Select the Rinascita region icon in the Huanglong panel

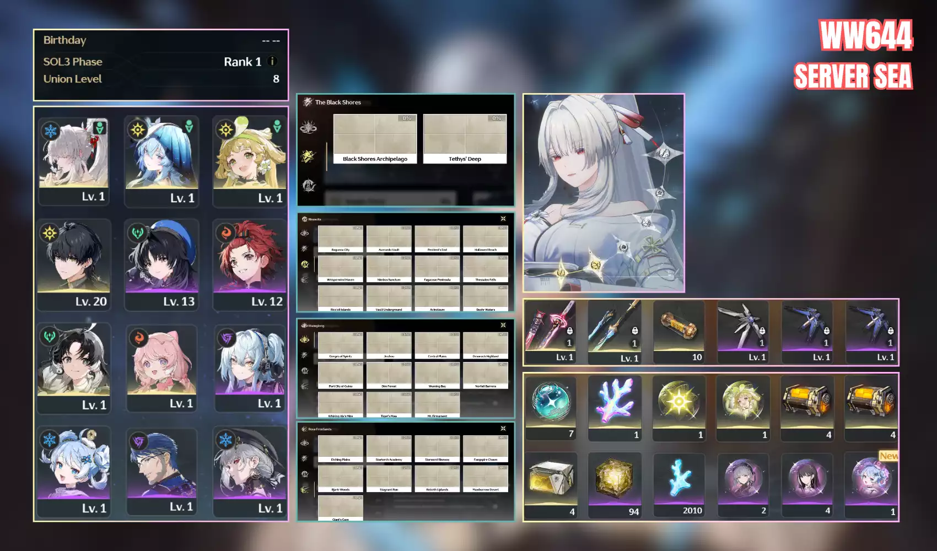(x=305, y=370)
